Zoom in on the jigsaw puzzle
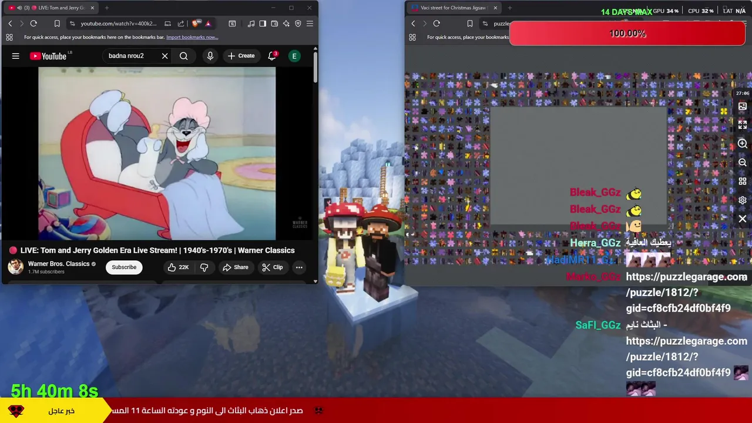The image size is (752, 423). [x=743, y=144]
